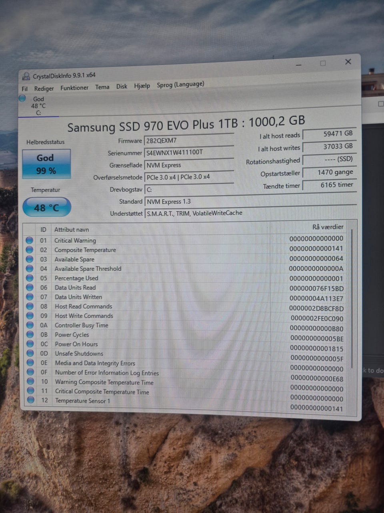Click the status icon for Warning Composite Temperature Time

30,381
